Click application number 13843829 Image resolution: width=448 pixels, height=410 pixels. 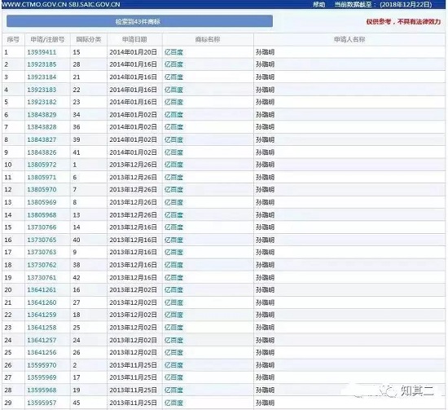click(x=42, y=115)
